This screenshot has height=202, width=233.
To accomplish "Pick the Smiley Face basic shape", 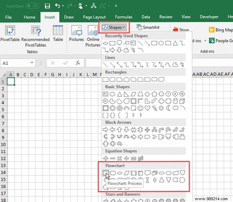I will 140,108.
